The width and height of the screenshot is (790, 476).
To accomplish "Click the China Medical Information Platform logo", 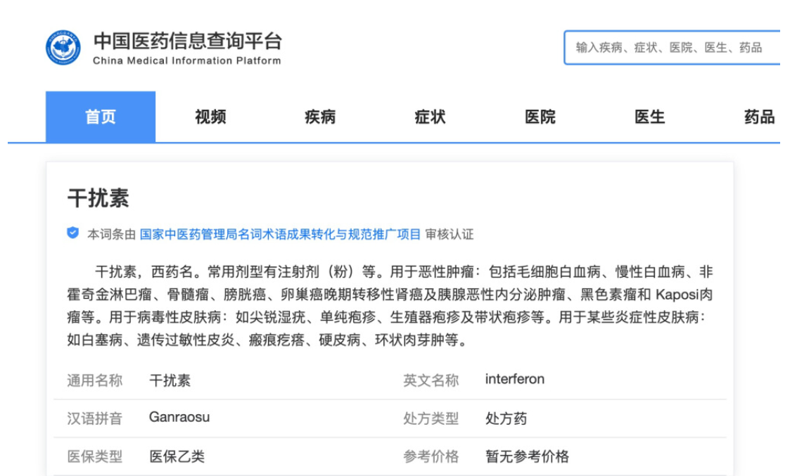I will tap(63, 48).
